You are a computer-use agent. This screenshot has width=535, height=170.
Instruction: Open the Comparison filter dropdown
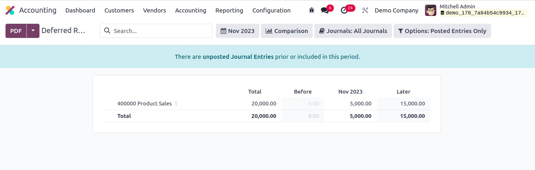click(x=287, y=31)
